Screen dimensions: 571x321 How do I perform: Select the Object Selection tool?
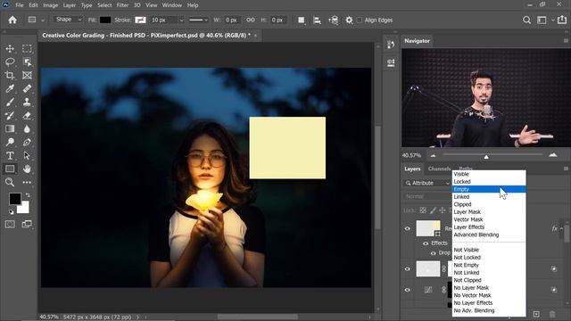27,62
